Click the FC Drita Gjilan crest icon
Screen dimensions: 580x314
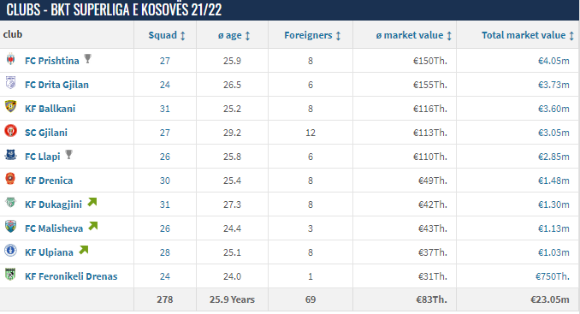click(x=11, y=82)
